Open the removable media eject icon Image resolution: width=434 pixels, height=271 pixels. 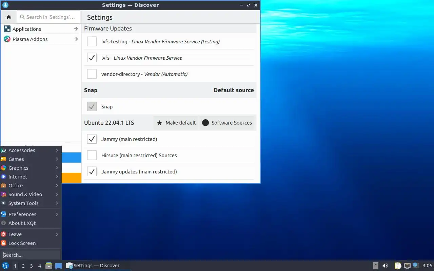tap(376, 266)
